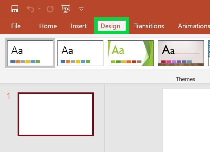The height and width of the screenshot is (152, 210).
Task: Switch to the Insert tab
Action: (x=79, y=26)
